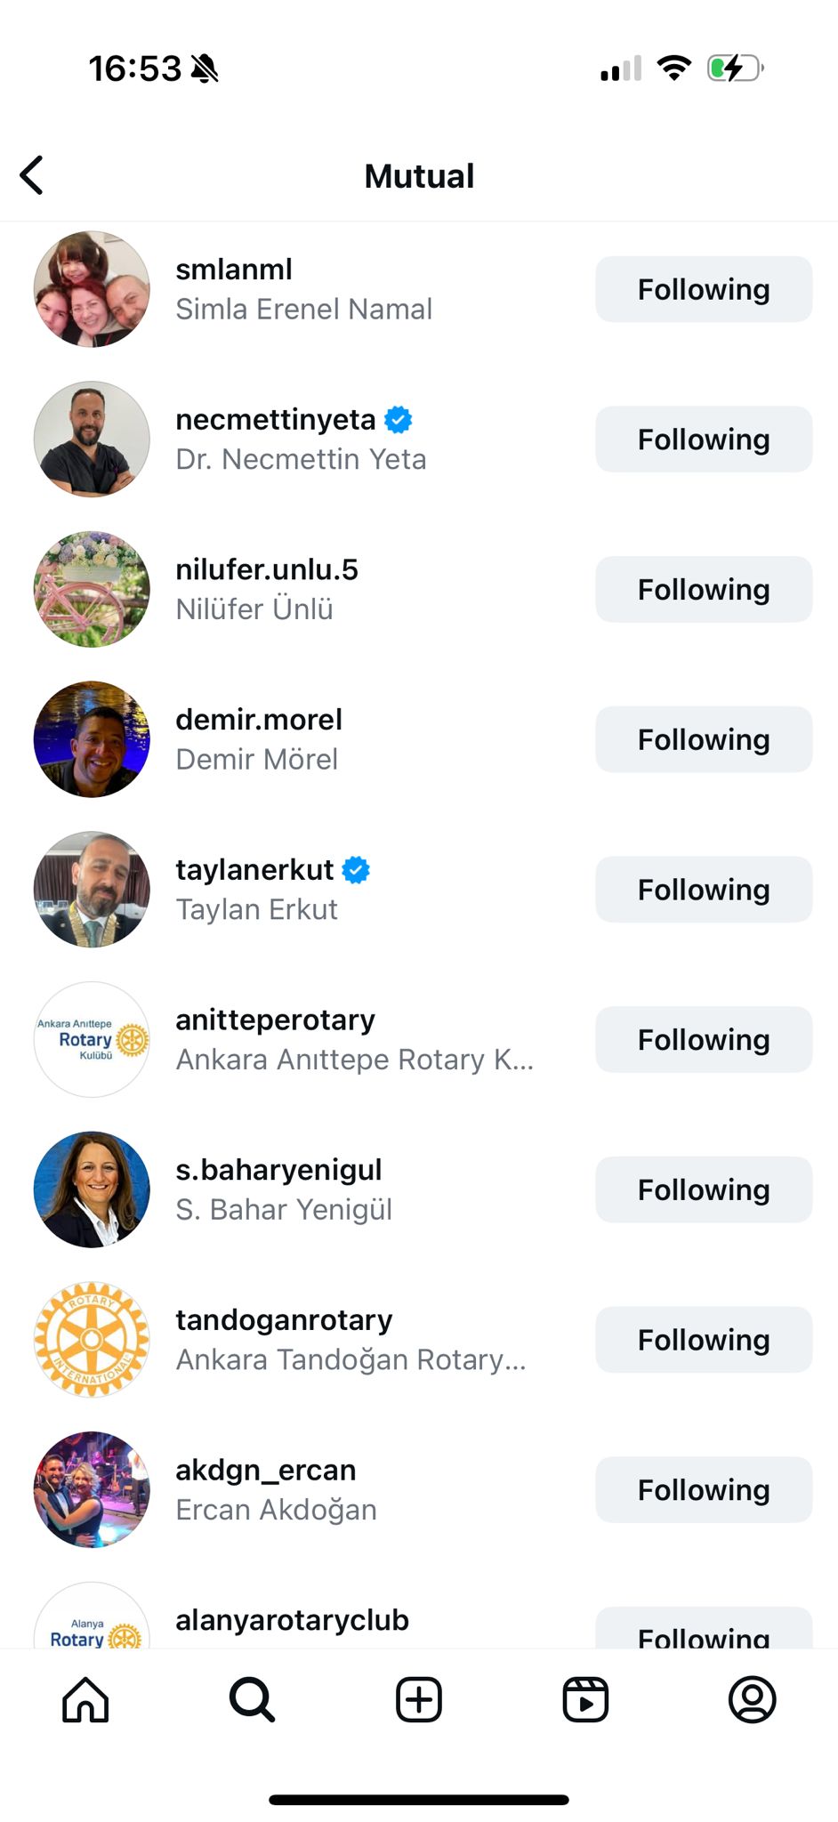Open your profile tab
Screen dimensions: 838x1822
coord(752,1700)
